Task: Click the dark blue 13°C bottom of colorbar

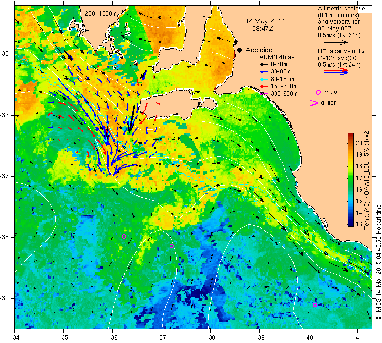Action: (350, 224)
